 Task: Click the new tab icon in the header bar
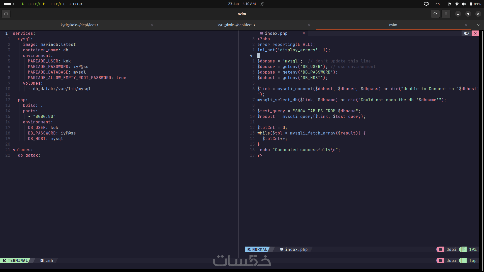[6, 14]
